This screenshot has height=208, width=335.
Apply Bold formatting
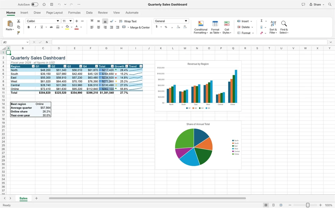(29, 27)
